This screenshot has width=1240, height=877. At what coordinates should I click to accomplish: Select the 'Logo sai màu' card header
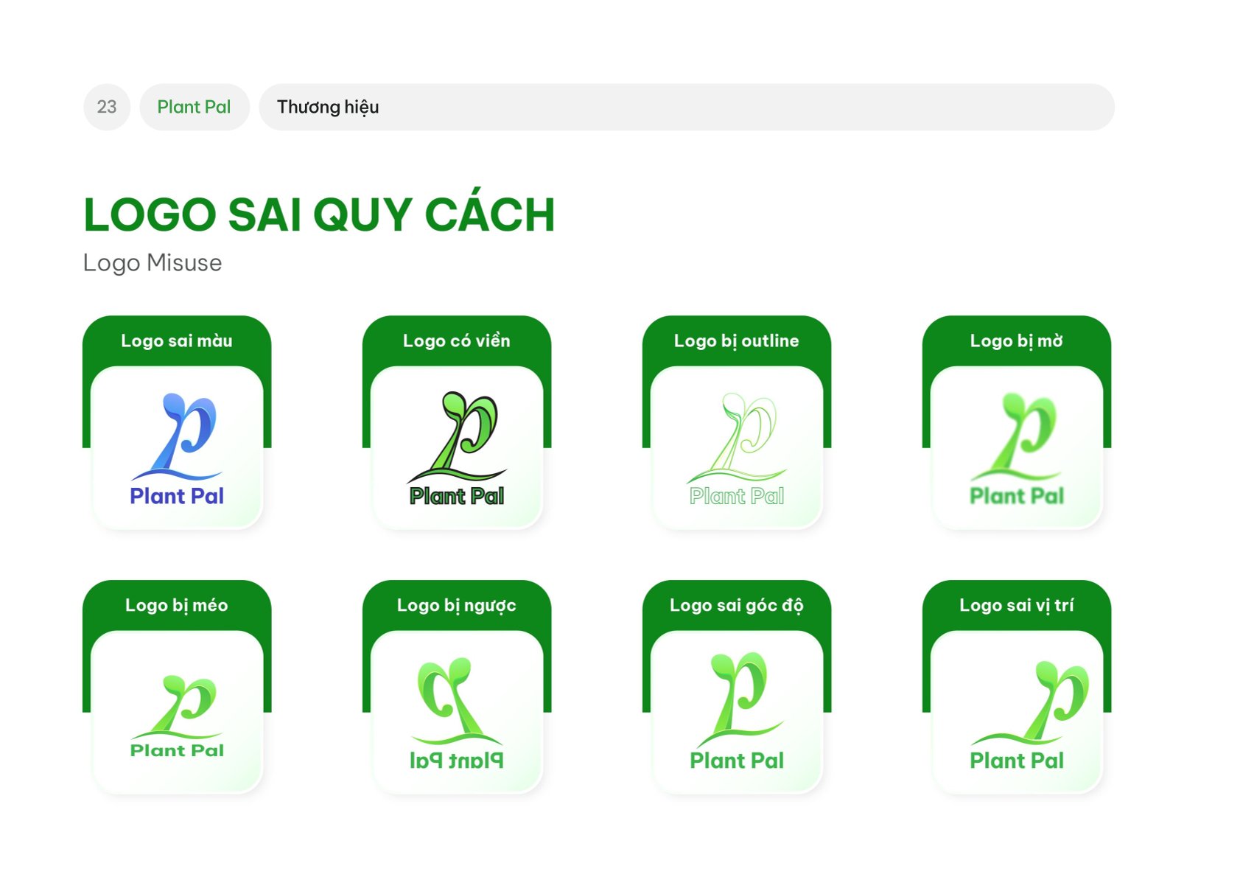pyautogui.click(x=177, y=340)
